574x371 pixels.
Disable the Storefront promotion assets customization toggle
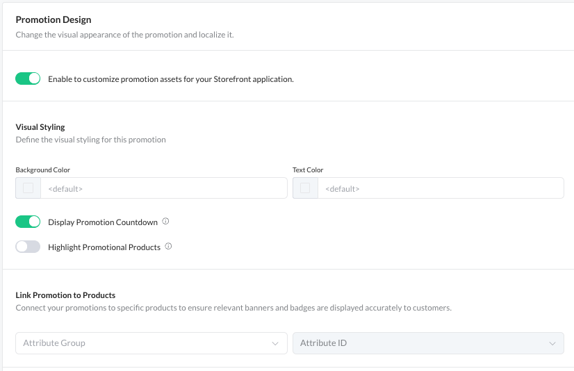pos(28,79)
